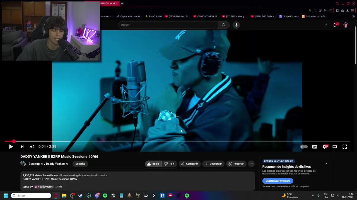Open more actions ellipsis menu
This screenshot has width=357, height=200.
pyautogui.click(x=251, y=164)
